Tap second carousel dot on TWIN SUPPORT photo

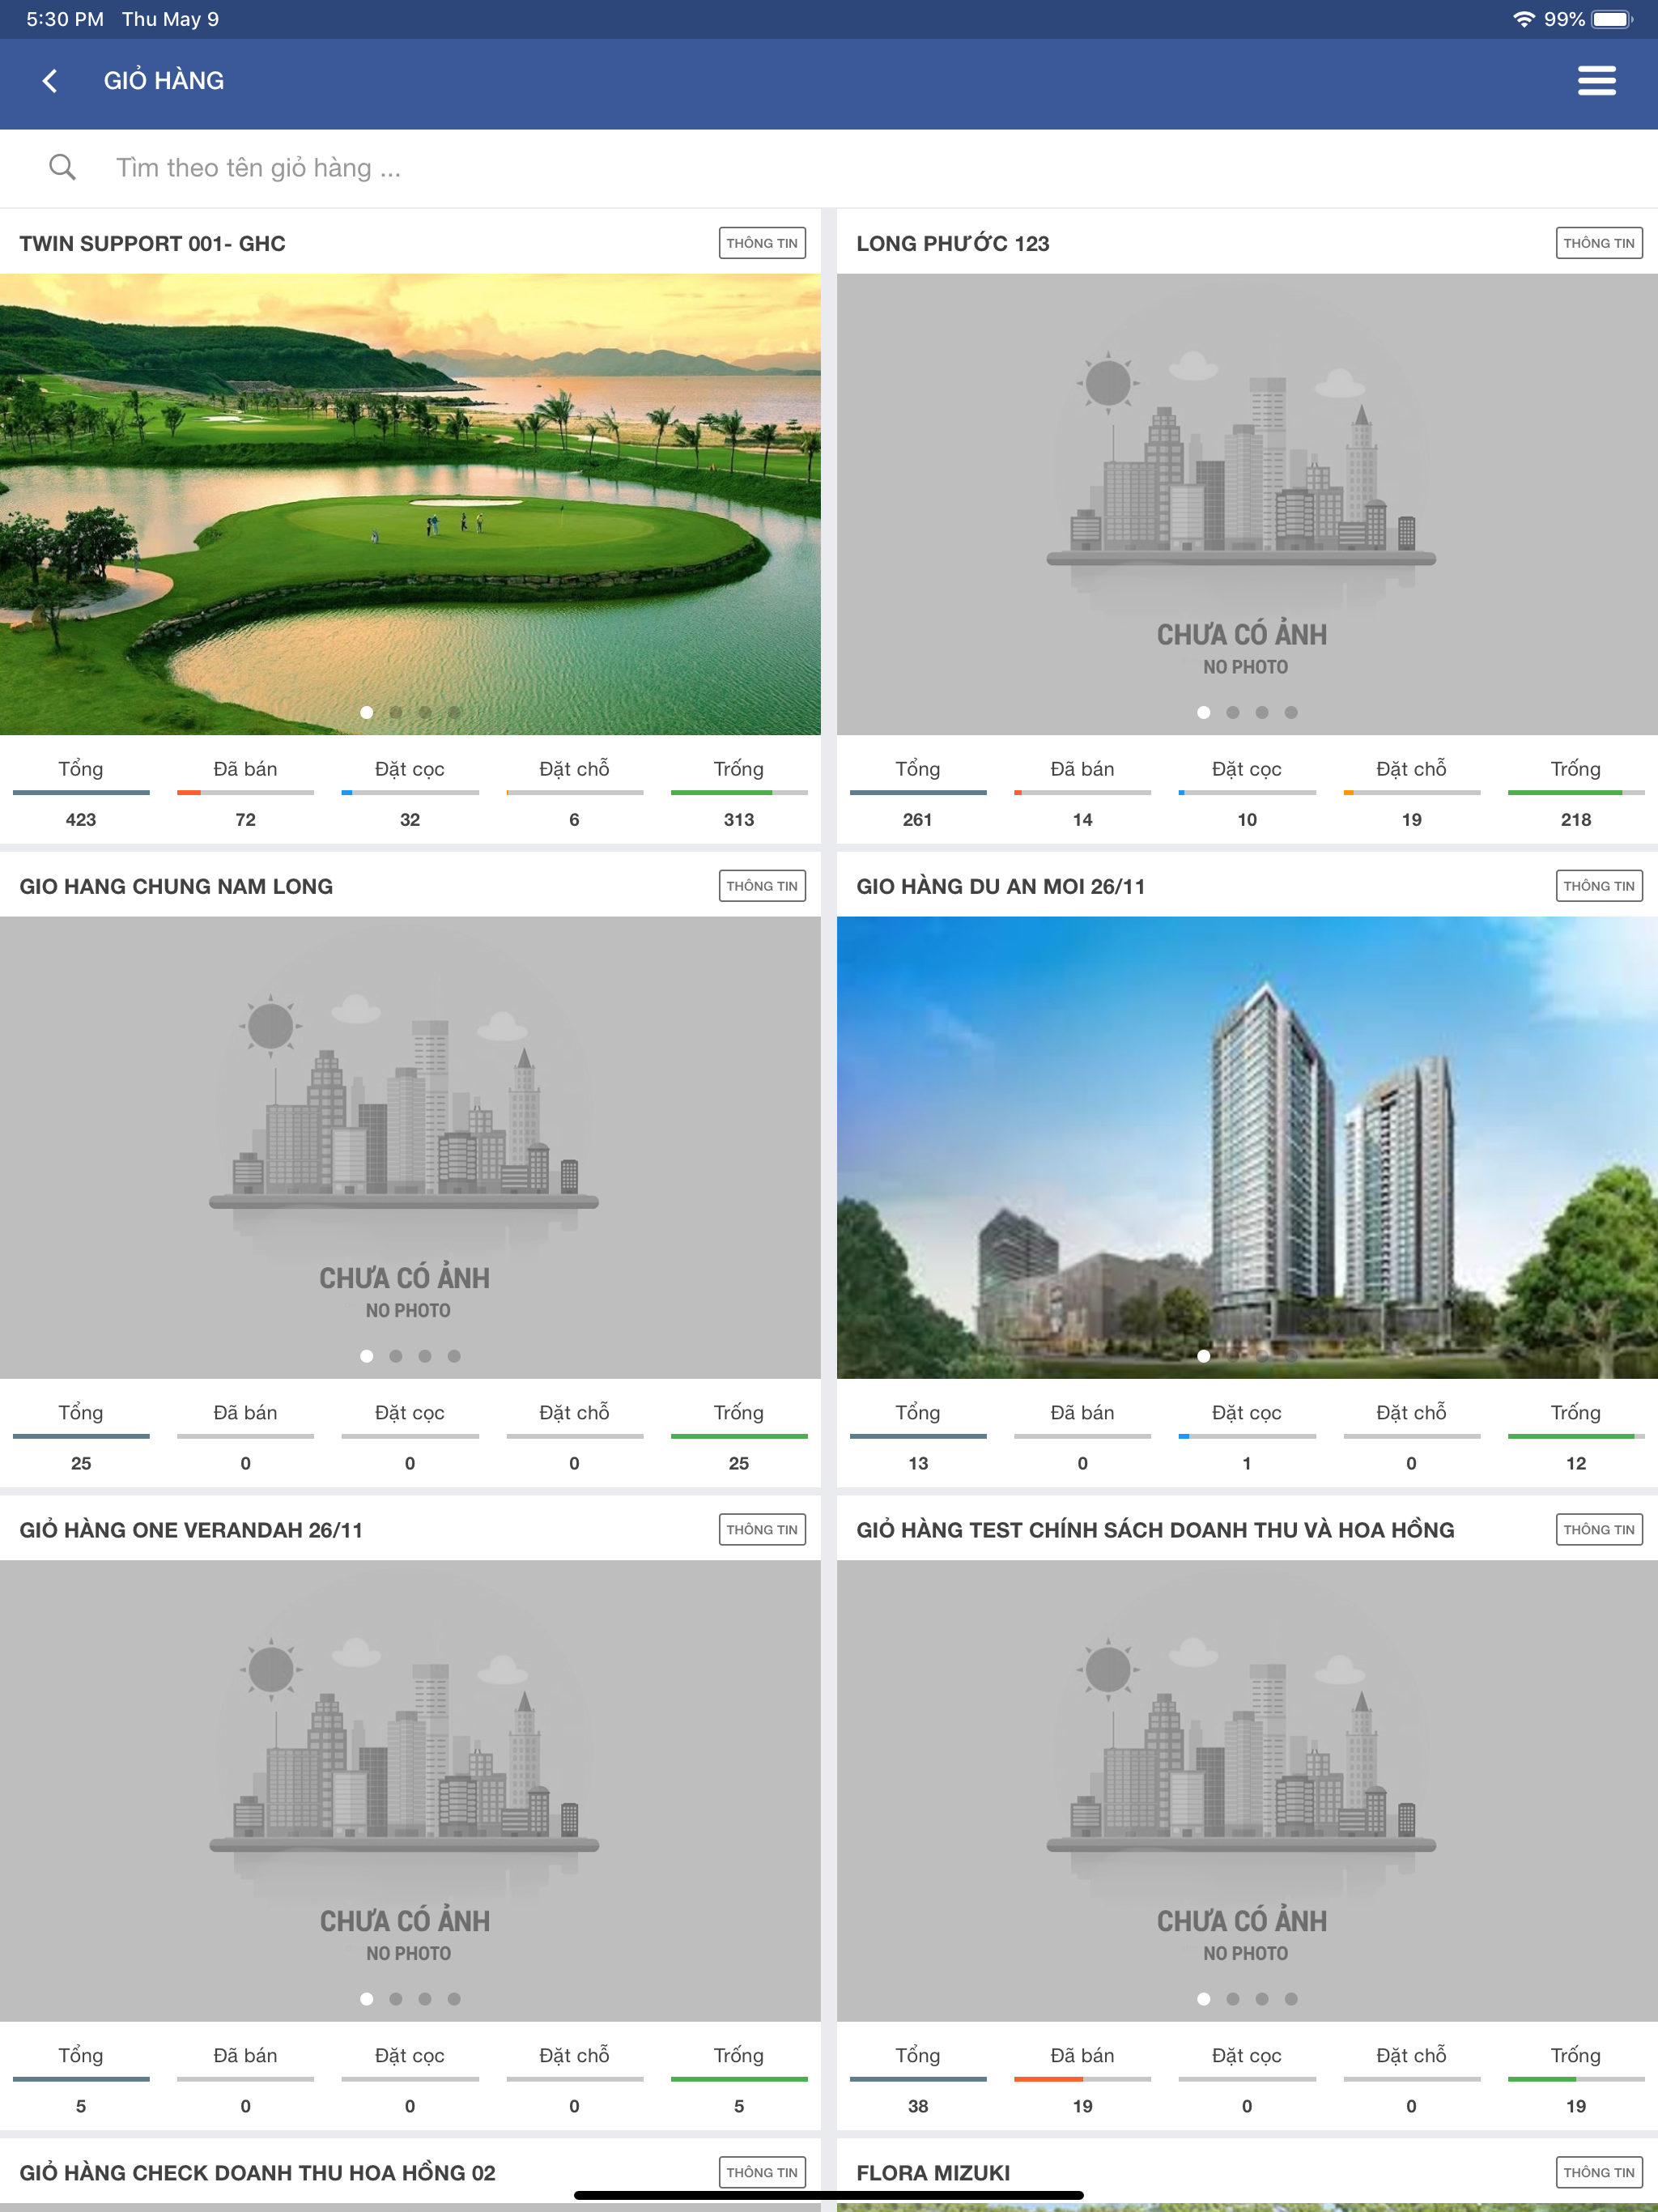click(x=396, y=712)
